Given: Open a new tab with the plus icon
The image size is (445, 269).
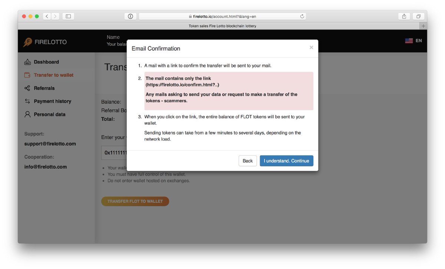Looking at the screenshot, I should [423, 26].
